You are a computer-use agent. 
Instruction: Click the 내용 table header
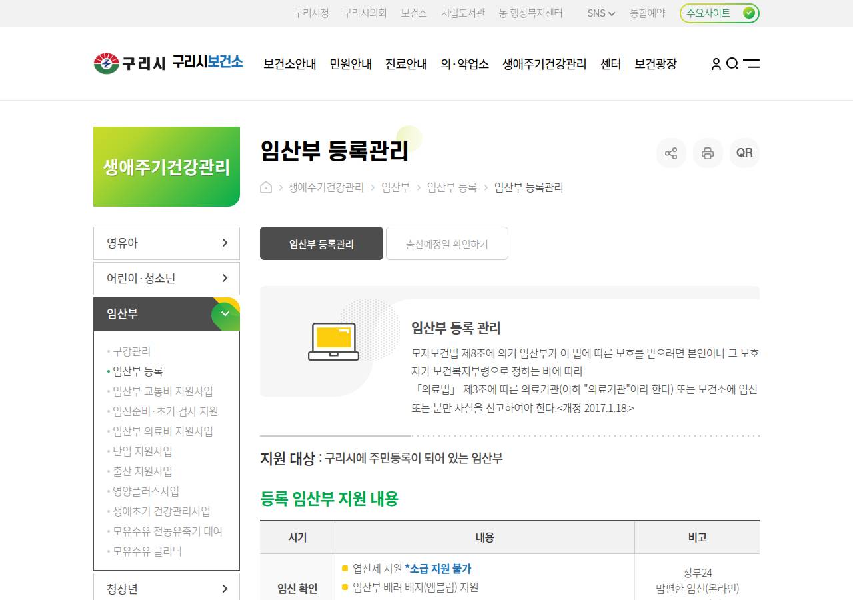[484, 537]
